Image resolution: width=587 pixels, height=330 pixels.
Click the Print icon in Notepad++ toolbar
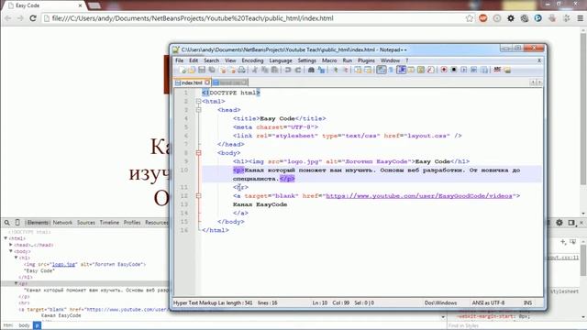pos(242,70)
